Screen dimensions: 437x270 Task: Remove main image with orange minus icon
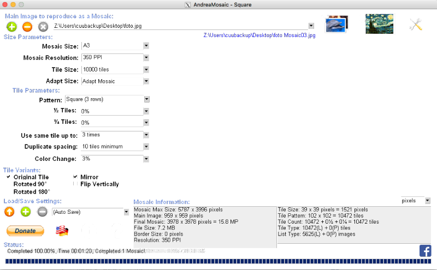[27, 27]
